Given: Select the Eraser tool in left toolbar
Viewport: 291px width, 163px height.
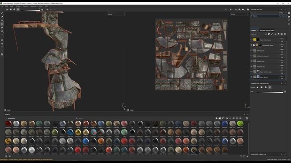Looking at the screenshot, I should click(2, 17).
